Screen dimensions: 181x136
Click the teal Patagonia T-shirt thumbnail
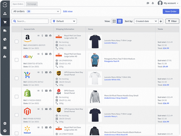[x=95, y=60]
